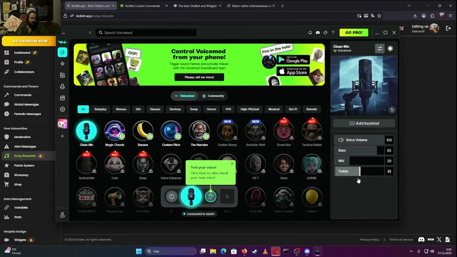Open Discord from the Windows taskbar
The image size is (457, 257).
tap(307, 251)
